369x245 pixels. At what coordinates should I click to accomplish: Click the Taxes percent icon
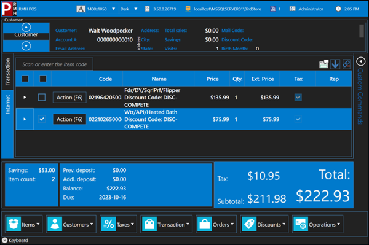[x=108, y=224]
